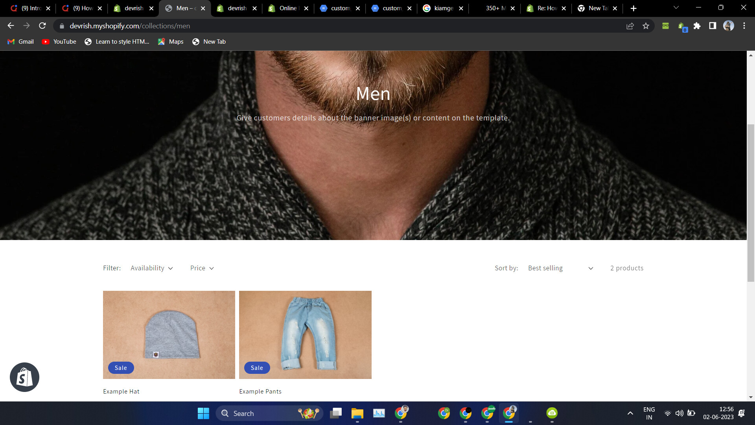Open File Explorer from the taskbar
The image size is (755, 425).
357,413
